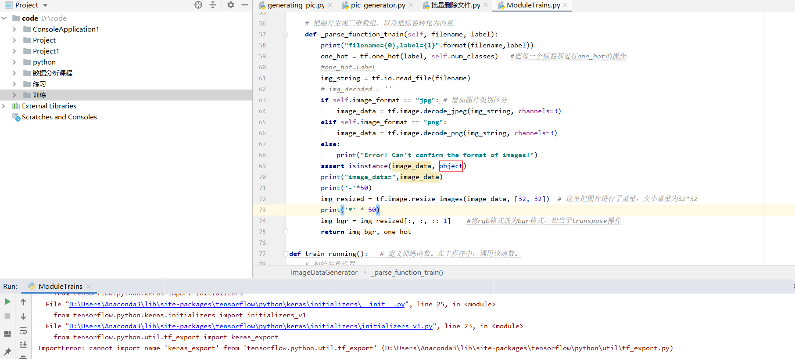Click scroll to end icon in console
This screenshot has width=795, height=359.
tap(23, 345)
